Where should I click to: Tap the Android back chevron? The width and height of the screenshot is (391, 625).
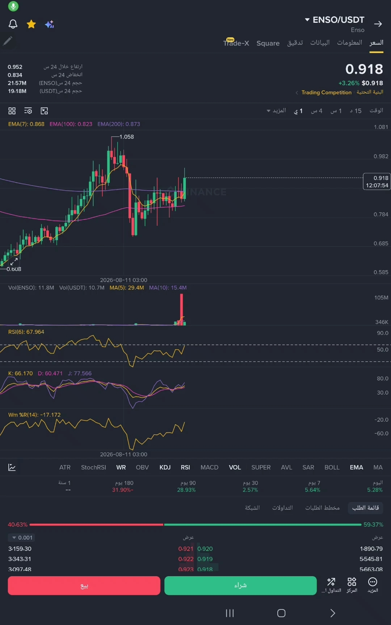(333, 613)
